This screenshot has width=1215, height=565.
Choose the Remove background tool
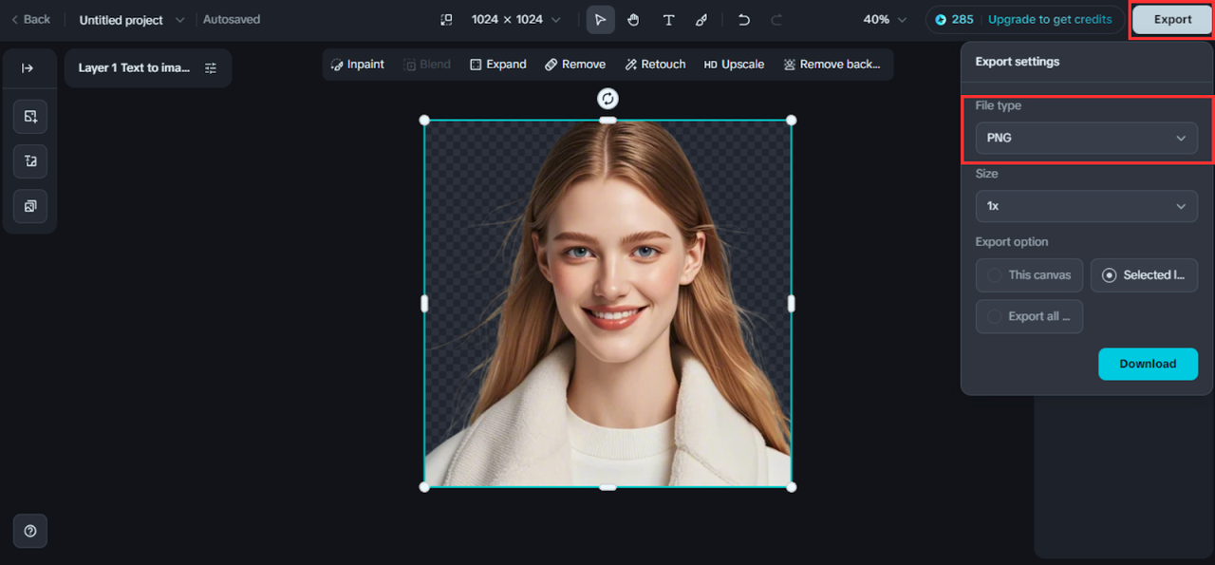pyautogui.click(x=832, y=65)
